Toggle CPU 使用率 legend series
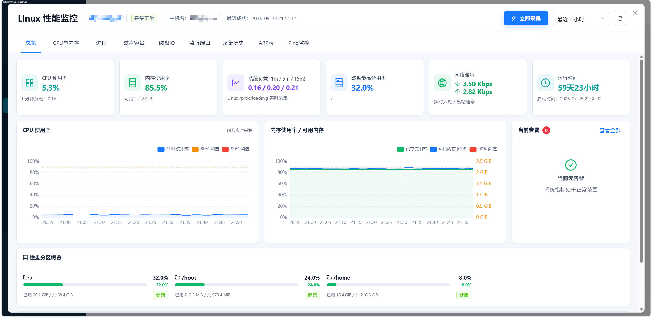This screenshot has width=652, height=318. (x=173, y=149)
